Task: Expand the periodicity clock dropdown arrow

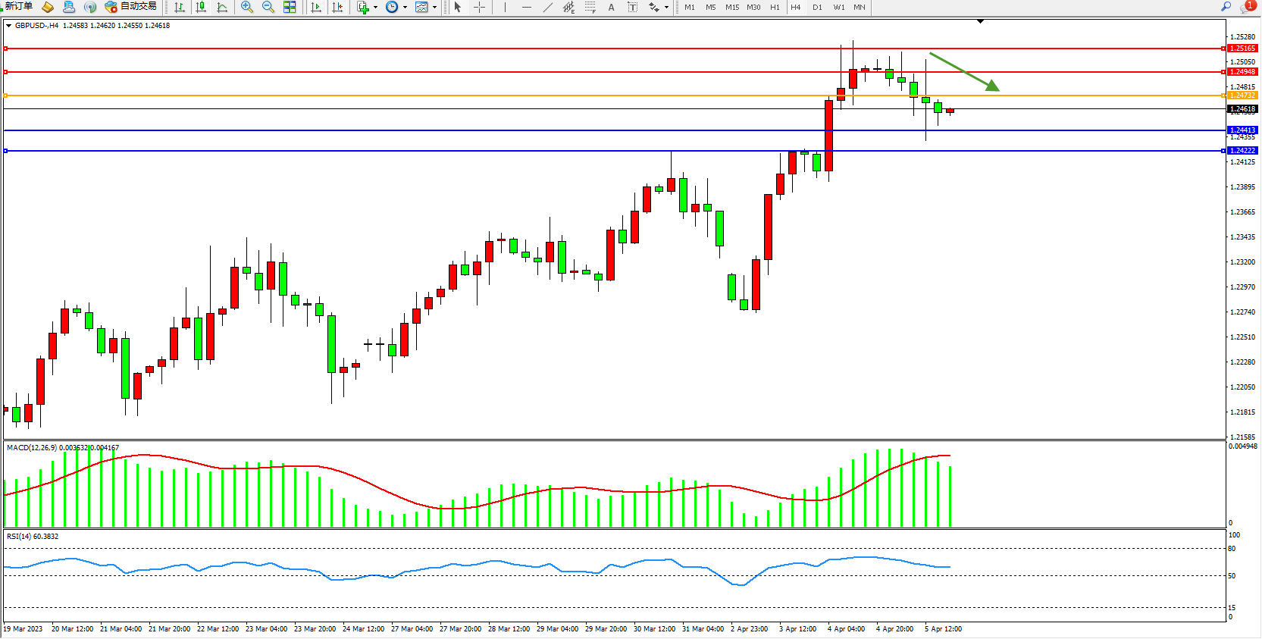Action: pos(405,8)
